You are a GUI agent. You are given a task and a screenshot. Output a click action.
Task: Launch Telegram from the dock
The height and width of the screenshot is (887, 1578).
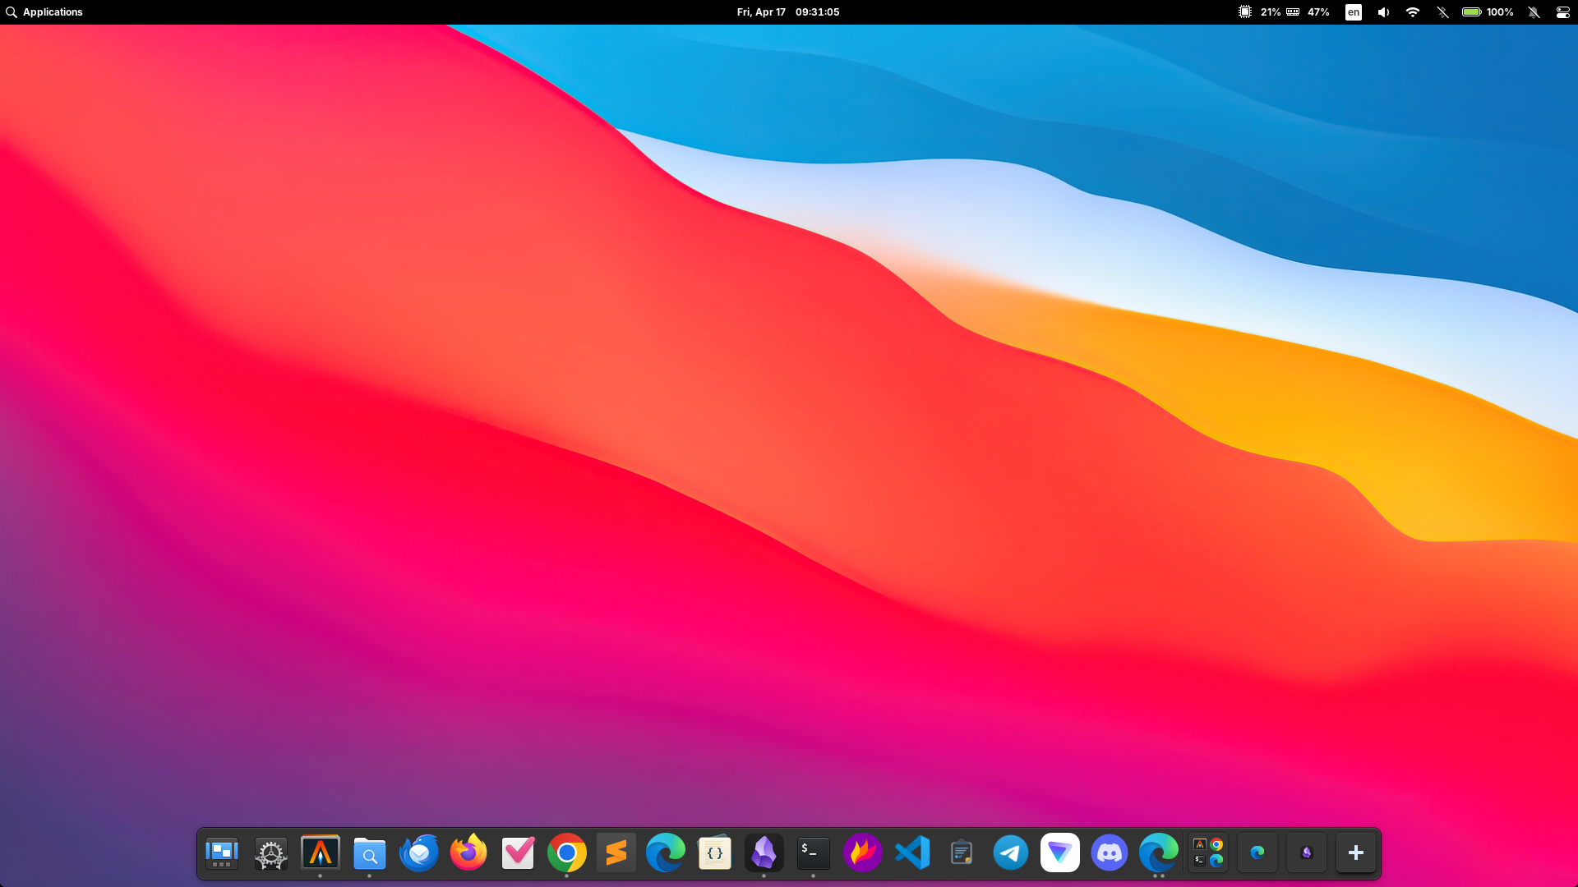[x=1011, y=853]
